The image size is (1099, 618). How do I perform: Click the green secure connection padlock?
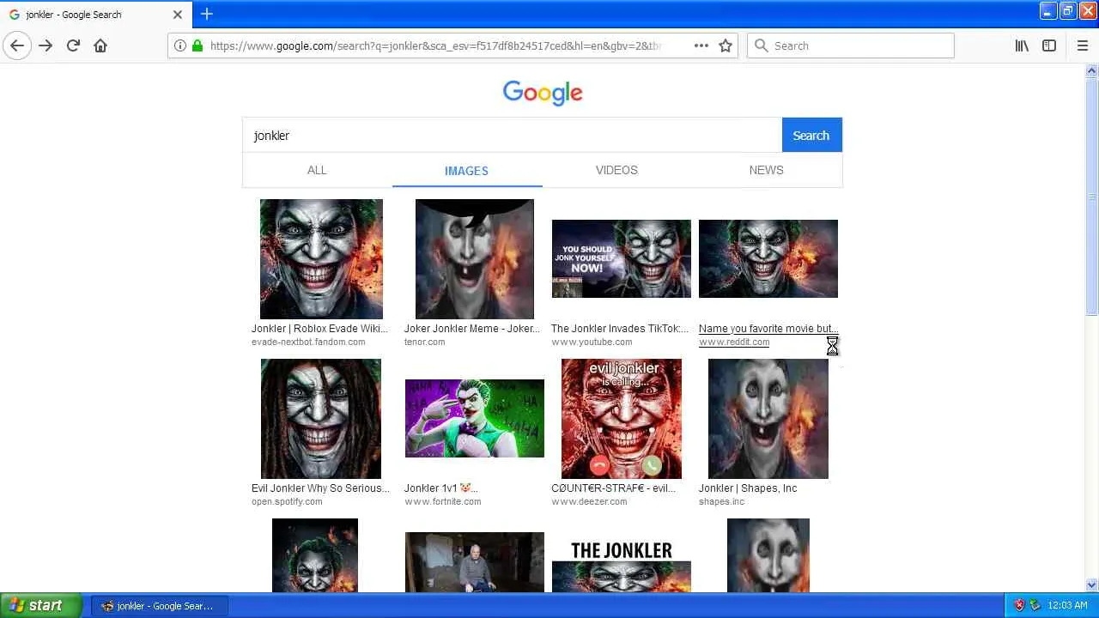pos(197,45)
